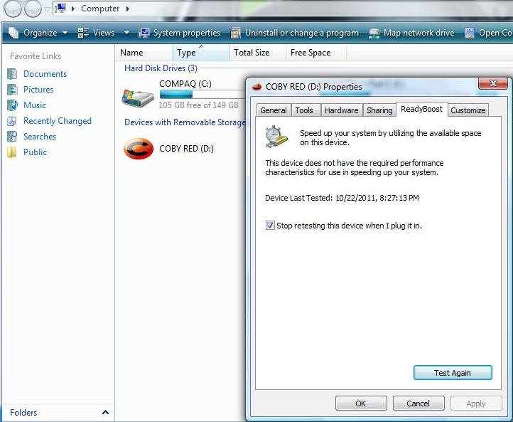
Task: Open recent pages dropdown beside navigation buttons
Action: pyautogui.click(x=47, y=9)
